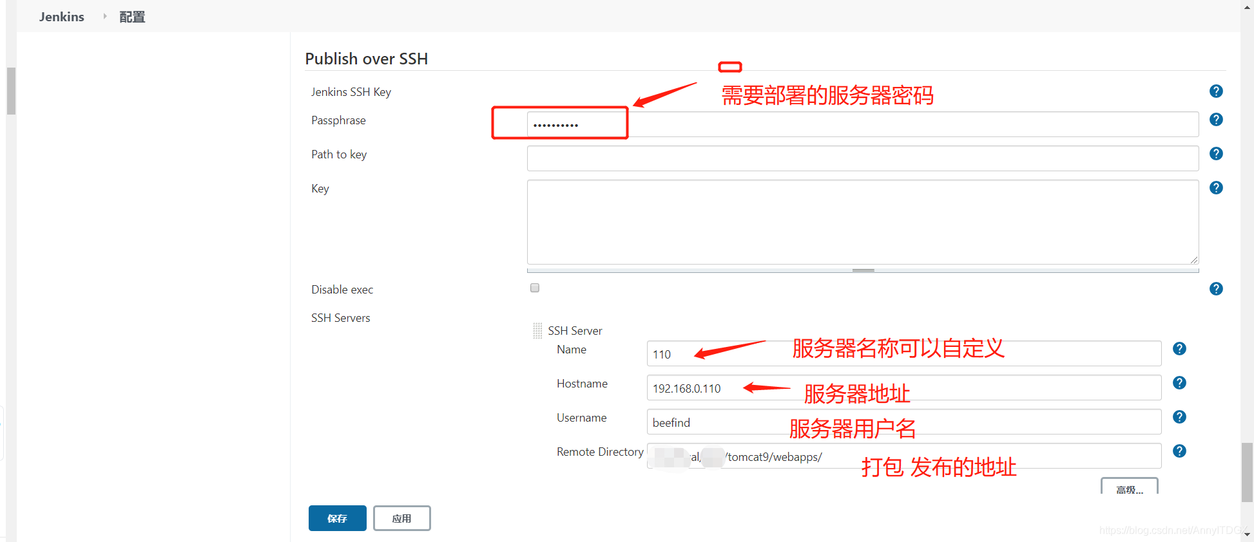Edit the Username field beefind

904,422
